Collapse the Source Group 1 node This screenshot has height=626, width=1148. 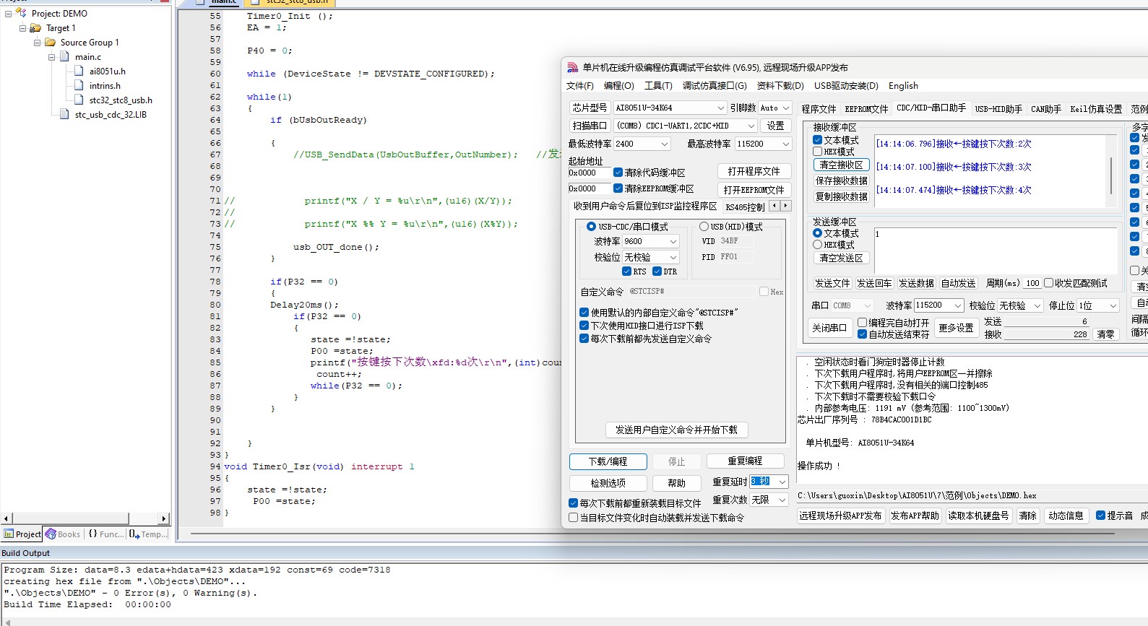(37, 43)
